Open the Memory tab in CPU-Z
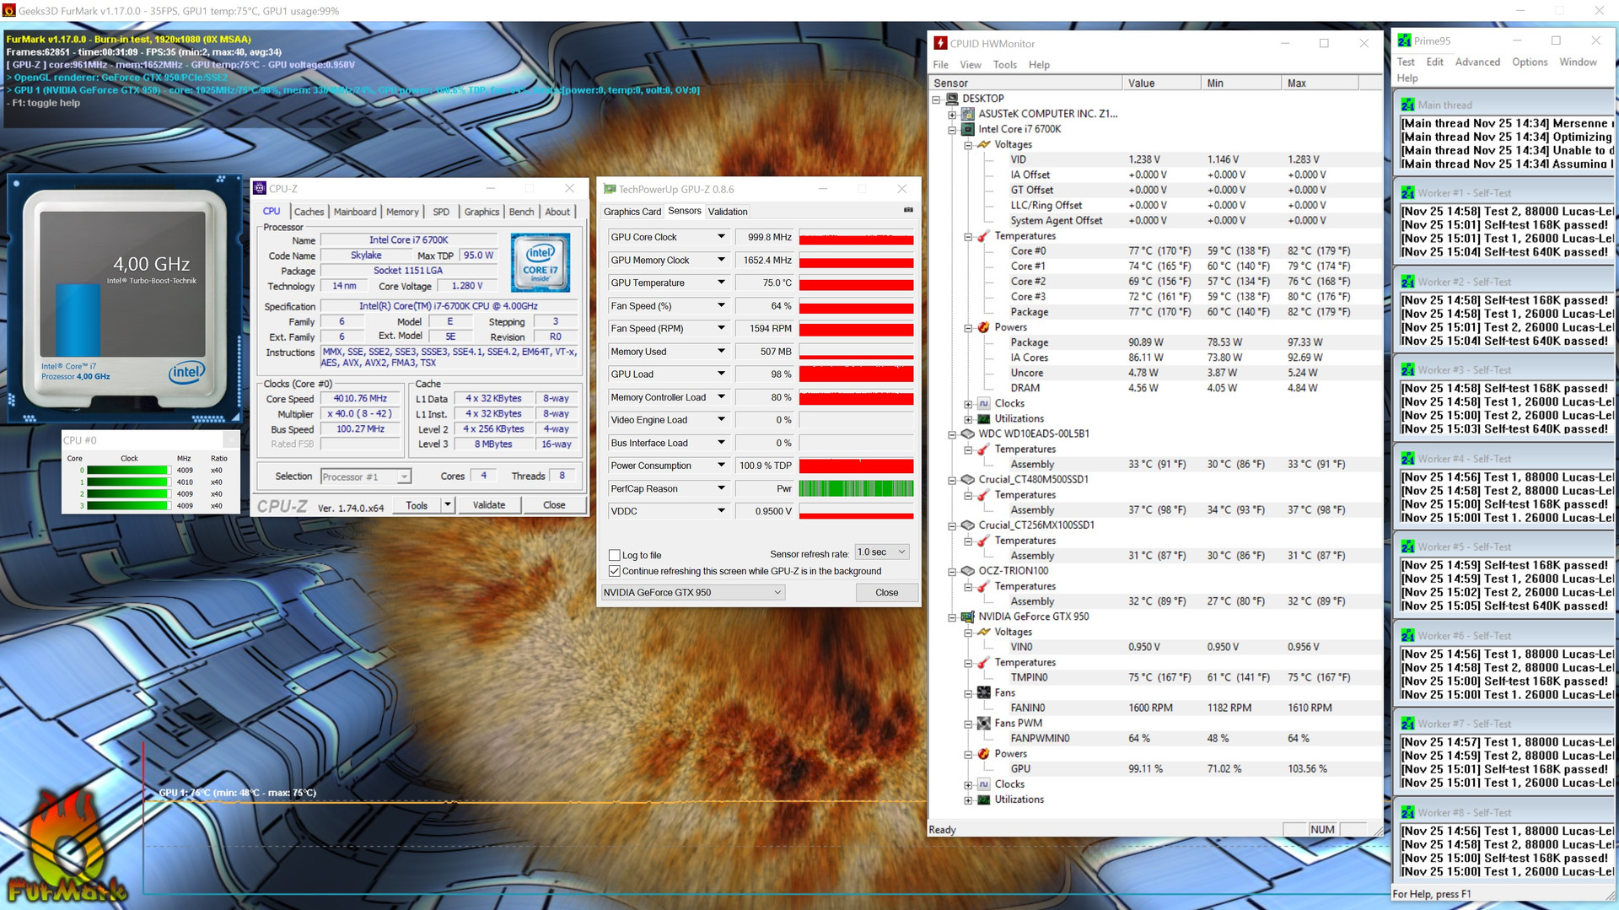The width and height of the screenshot is (1619, 910). 402,212
